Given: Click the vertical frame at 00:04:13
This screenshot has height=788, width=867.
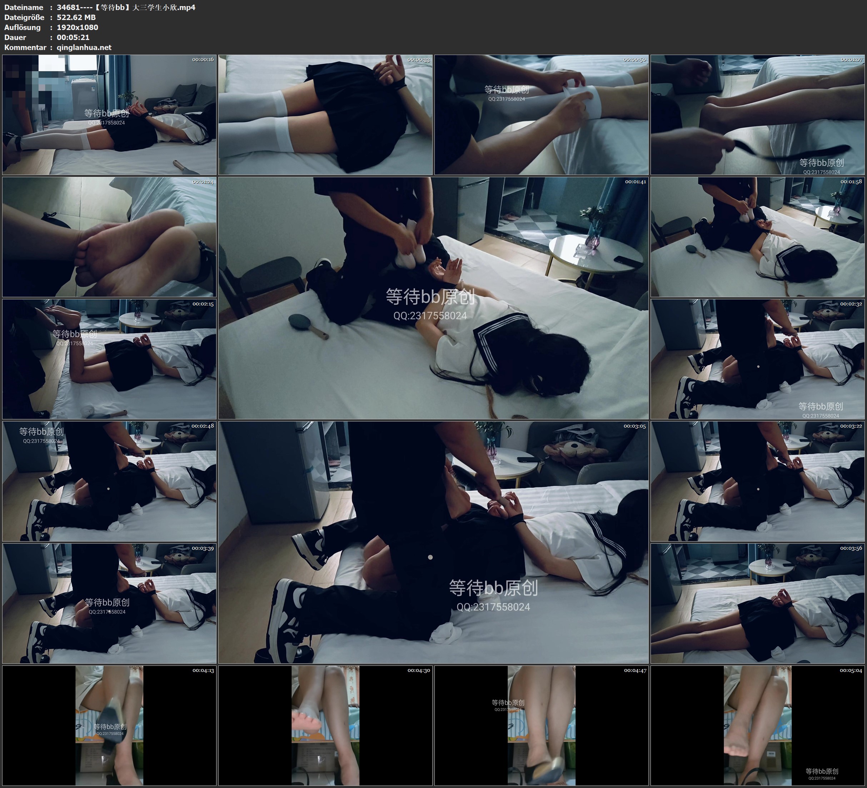Looking at the screenshot, I should pos(109,725).
